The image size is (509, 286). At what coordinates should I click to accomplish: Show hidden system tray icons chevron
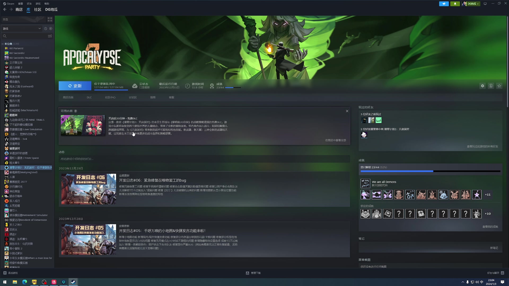tap(463, 282)
